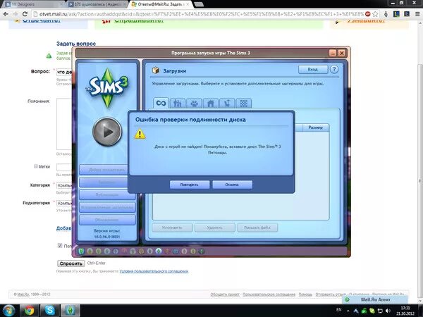Click the Загрузки box icon in launcher header
Viewport: 423px width, 317px height.
click(x=156, y=70)
